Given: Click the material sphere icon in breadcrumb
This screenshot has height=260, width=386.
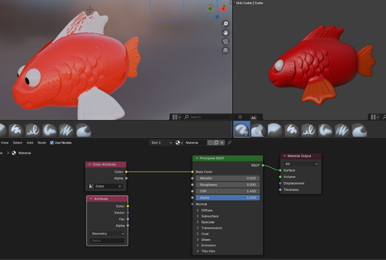Looking at the screenshot, I should coord(14,153).
